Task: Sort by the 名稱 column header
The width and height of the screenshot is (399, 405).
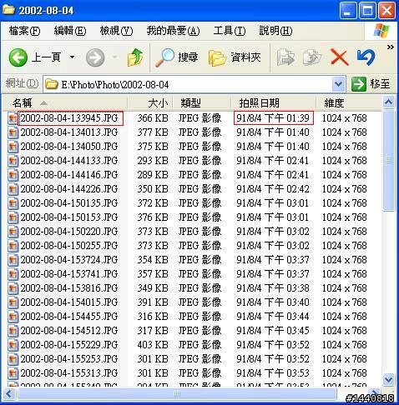Action: click(65, 103)
